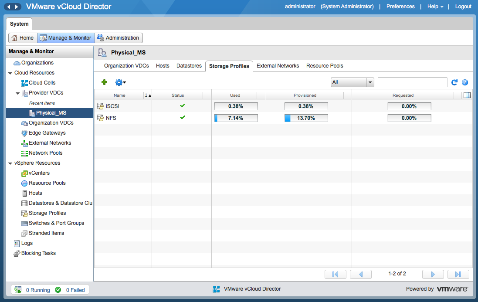Viewport: 478px width, 302px height.
Task: Click the iSCSI storage profile icon
Action: tap(100, 106)
